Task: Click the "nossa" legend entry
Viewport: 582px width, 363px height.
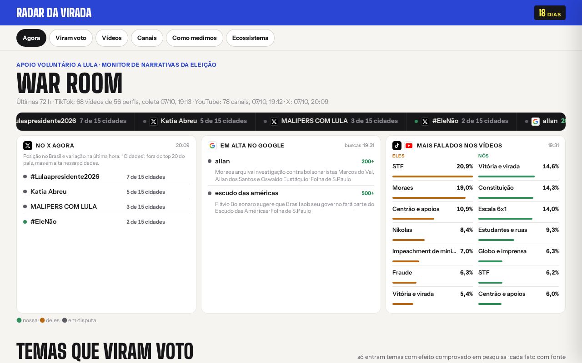Action: [27, 320]
